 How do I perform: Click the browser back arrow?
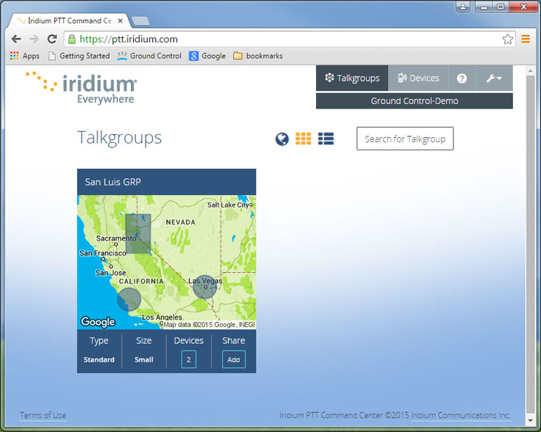16,39
